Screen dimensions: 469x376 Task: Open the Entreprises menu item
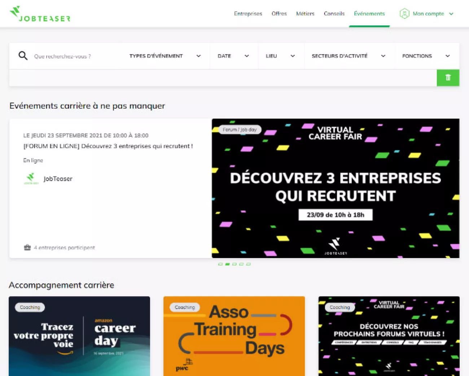click(x=248, y=14)
